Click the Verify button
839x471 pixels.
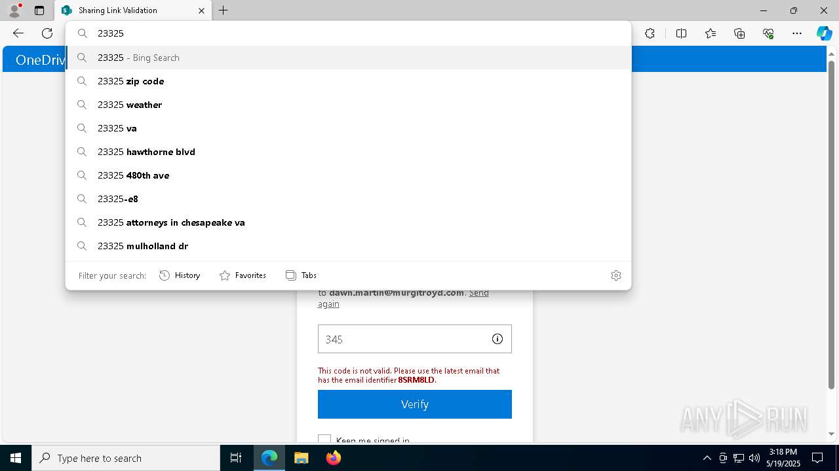414,404
